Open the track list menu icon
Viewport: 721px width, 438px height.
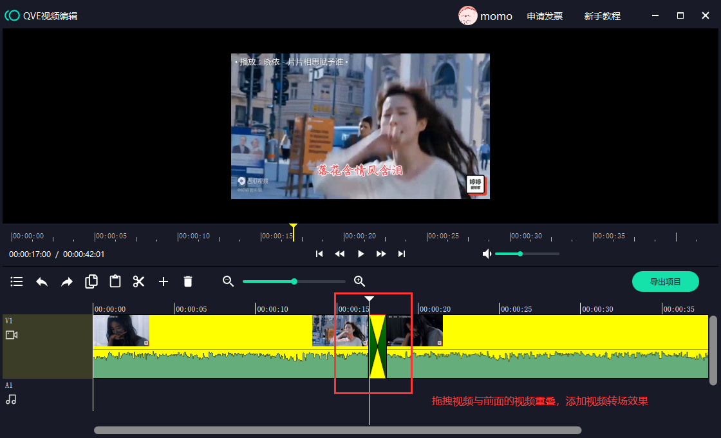pyautogui.click(x=17, y=281)
